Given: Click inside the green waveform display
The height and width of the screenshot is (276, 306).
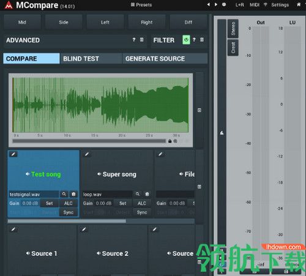Looking at the screenshot, I should click(100, 105).
